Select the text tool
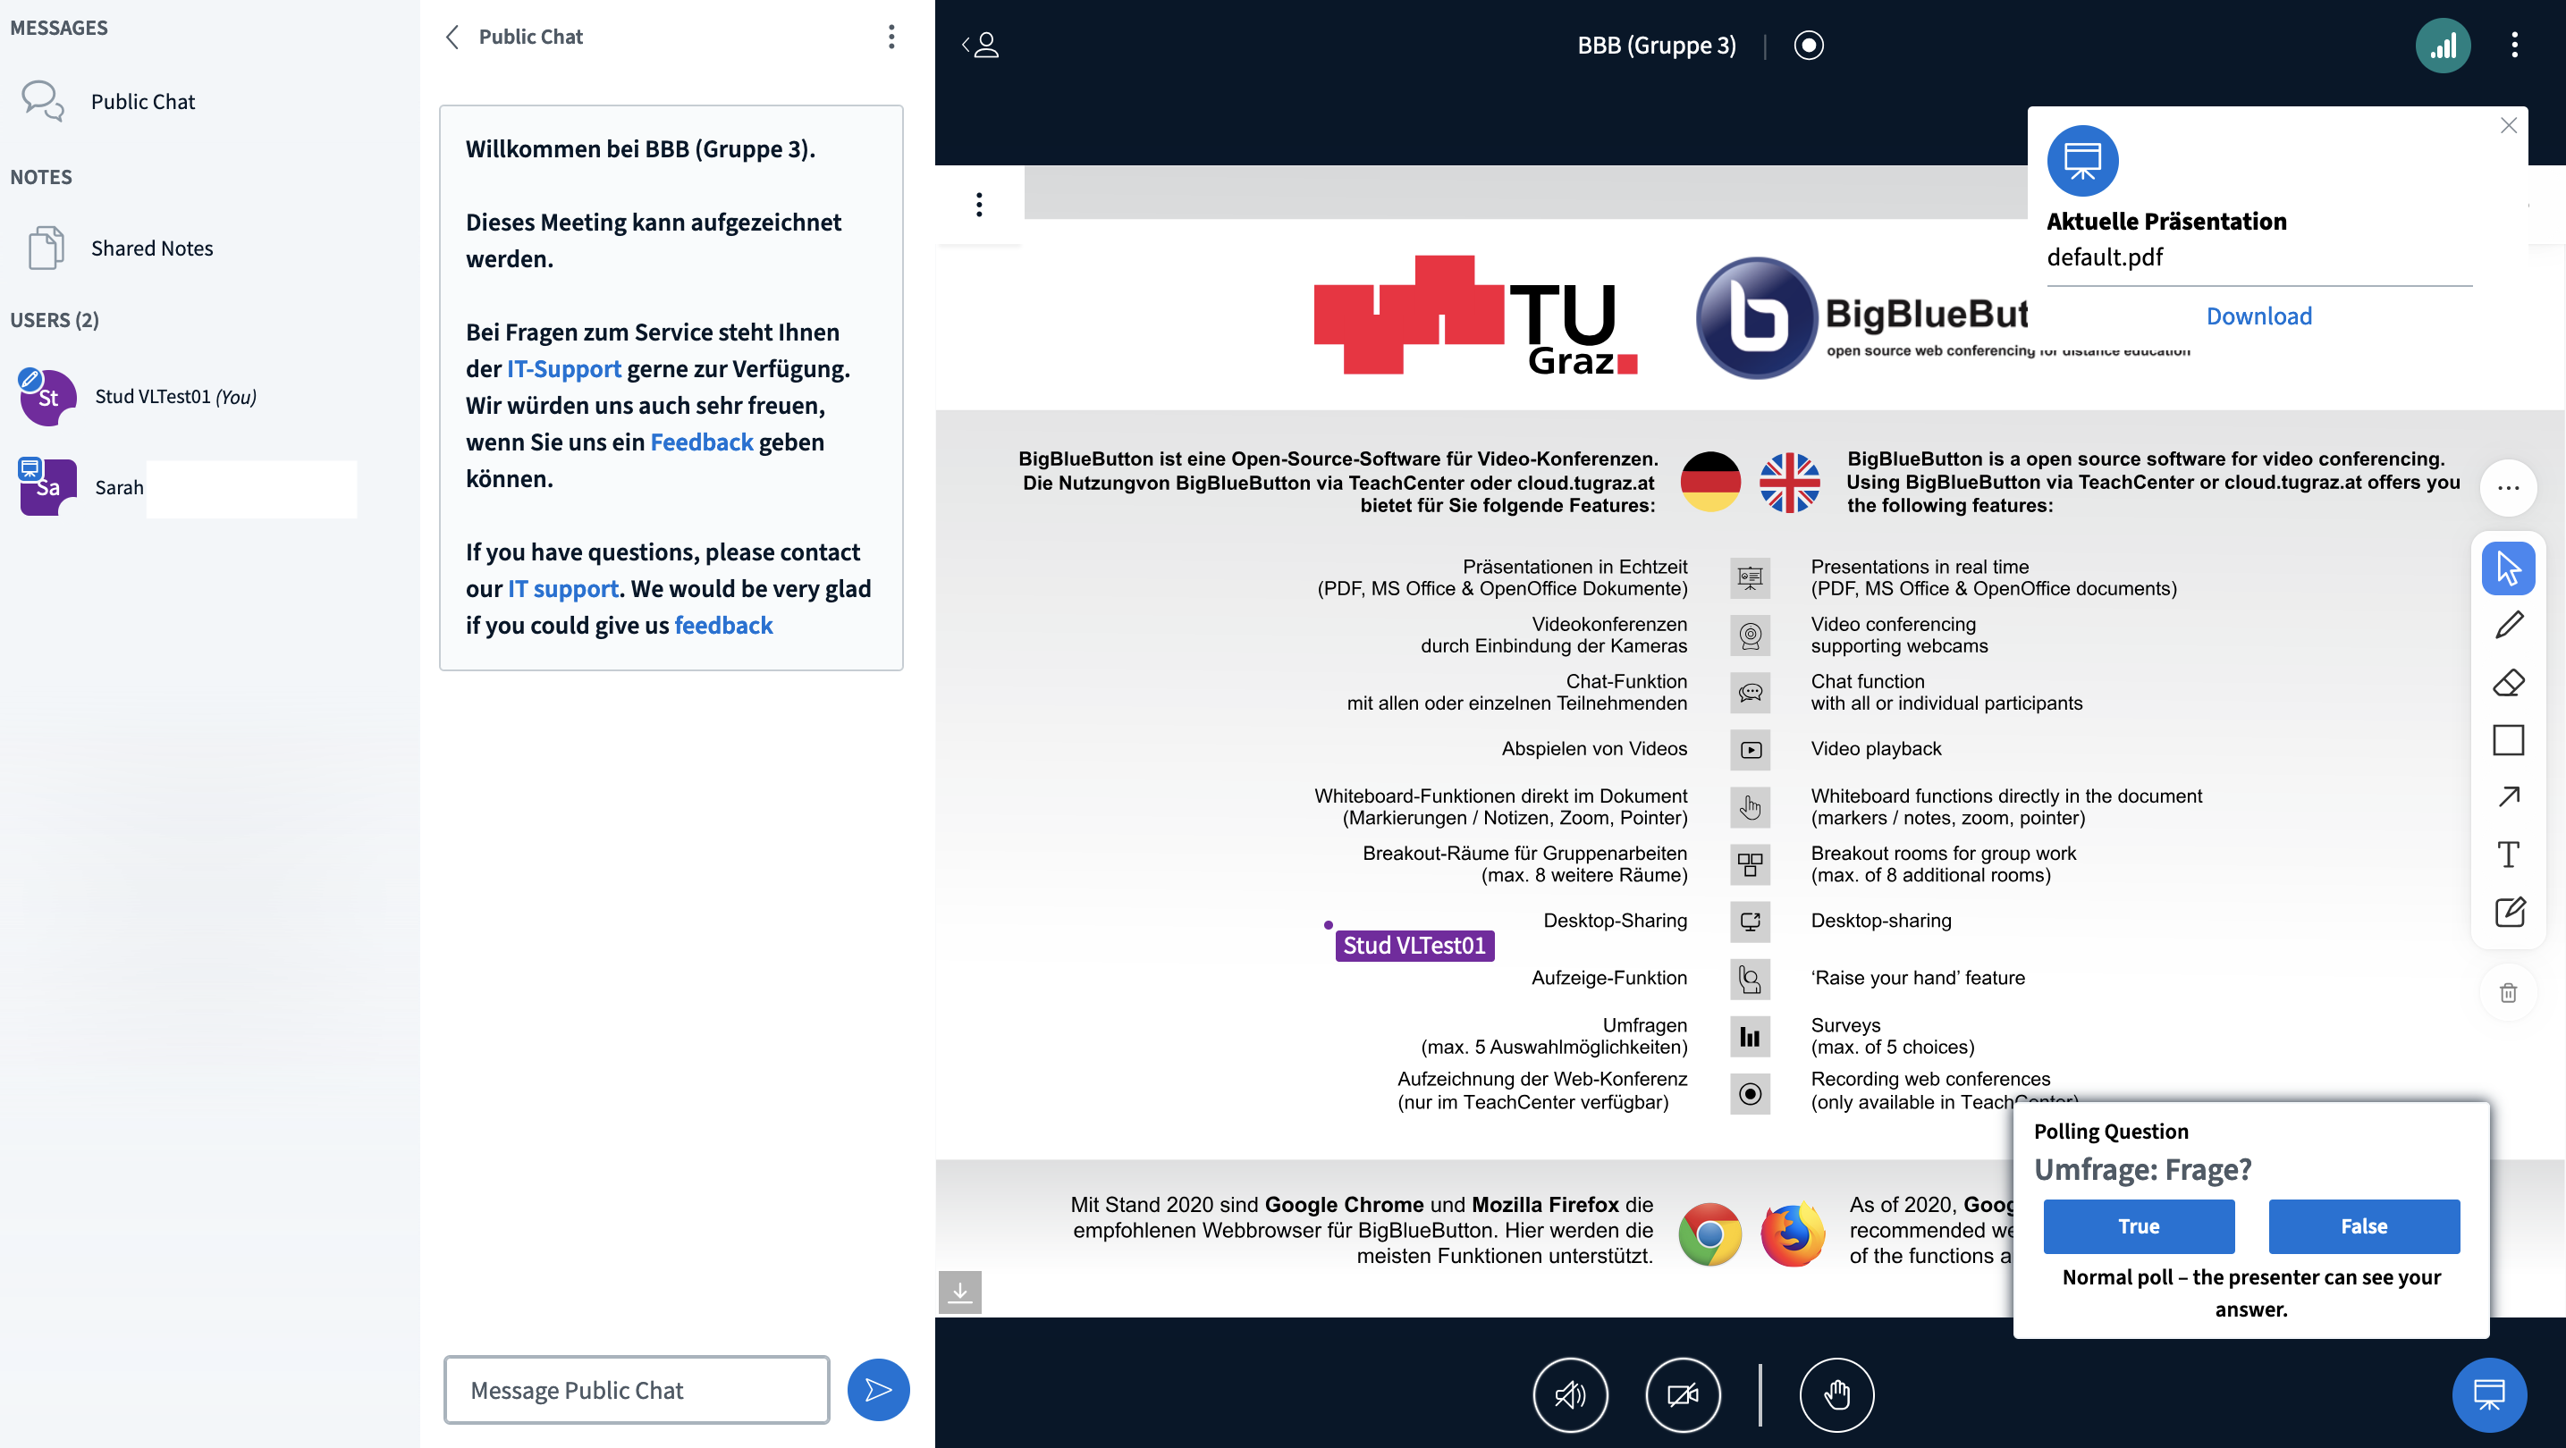Viewport: 2566px width, 1448px height. [2511, 856]
